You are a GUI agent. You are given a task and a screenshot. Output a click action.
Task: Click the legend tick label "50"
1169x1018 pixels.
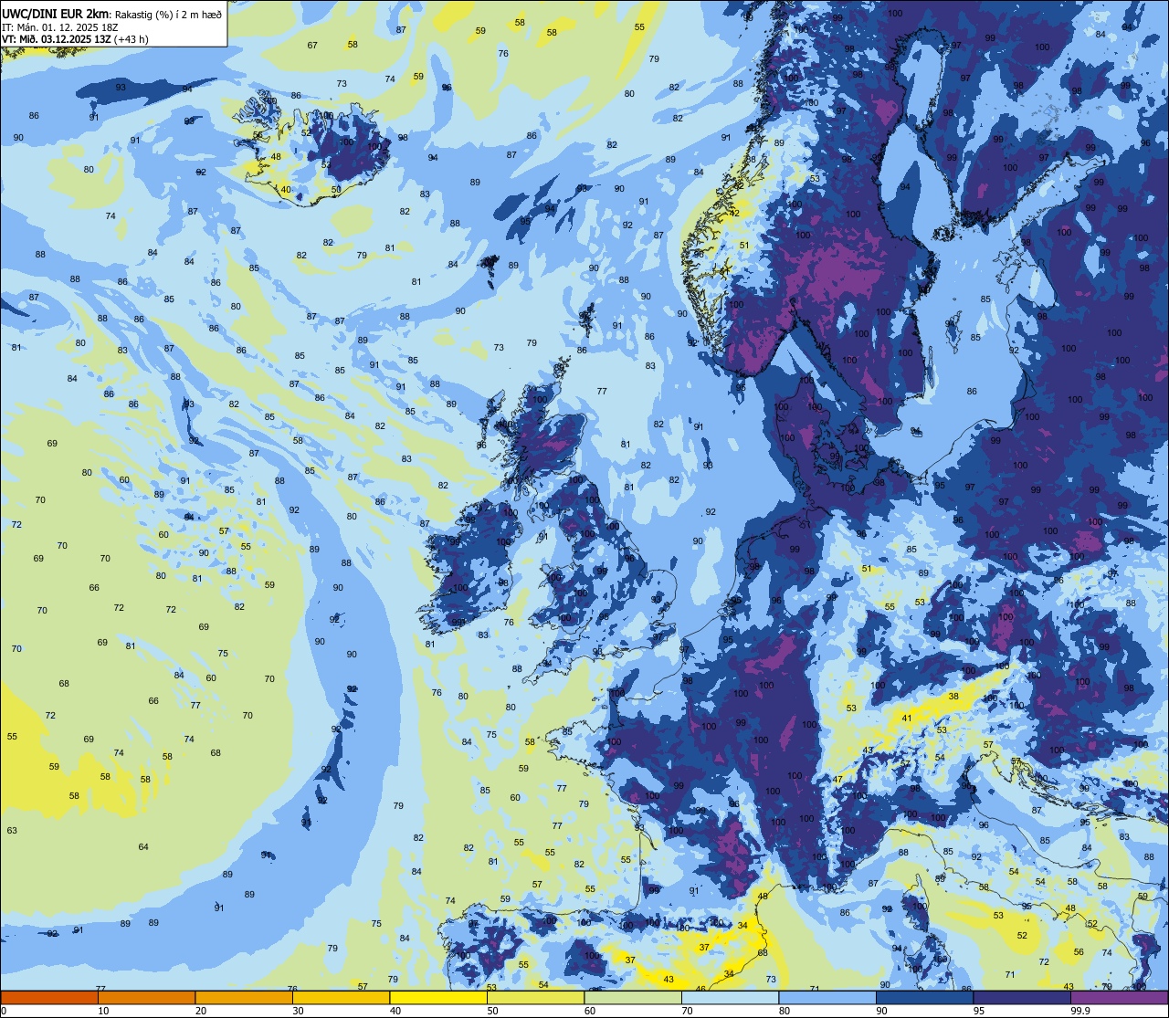(492, 1011)
